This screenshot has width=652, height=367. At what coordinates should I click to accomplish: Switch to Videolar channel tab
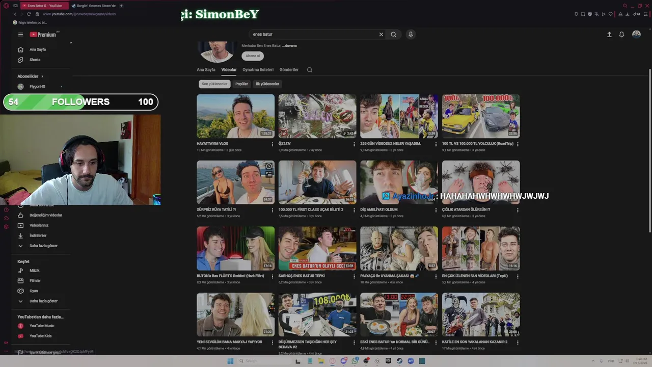coord(229,70)
